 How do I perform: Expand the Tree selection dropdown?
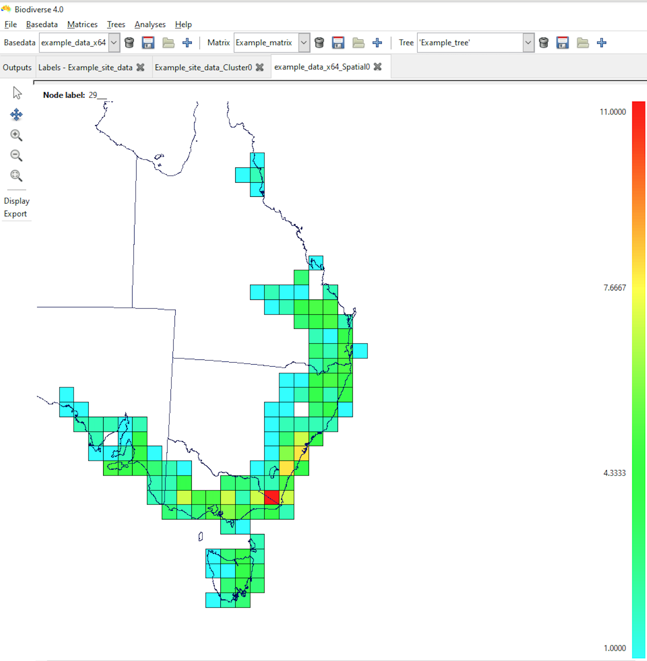coord(528,42)
